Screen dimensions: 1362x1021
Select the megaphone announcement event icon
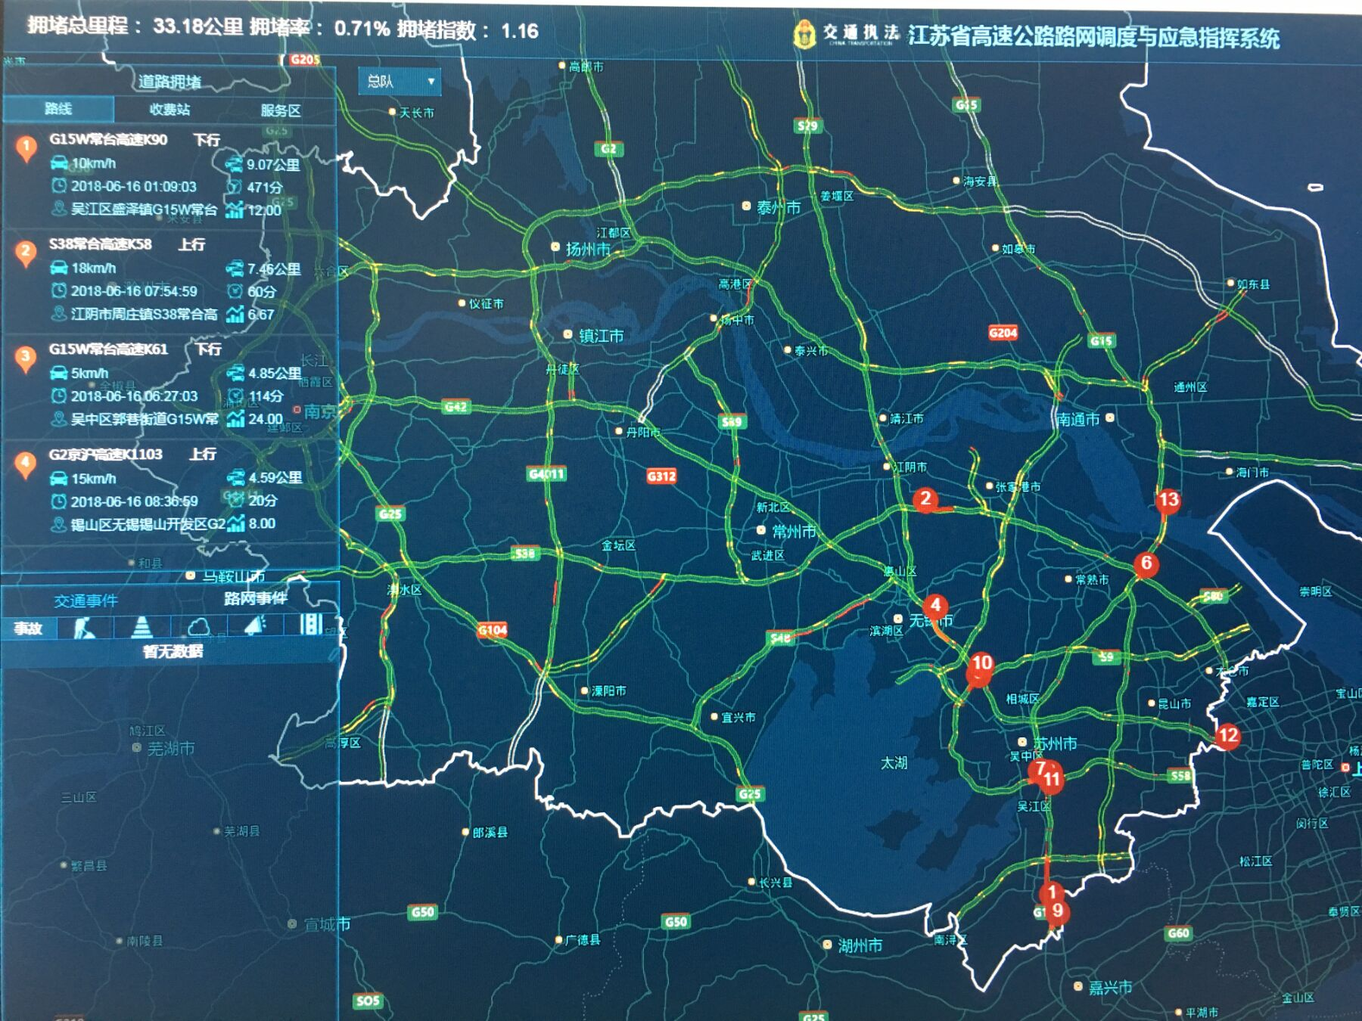(x=256, y=627)
